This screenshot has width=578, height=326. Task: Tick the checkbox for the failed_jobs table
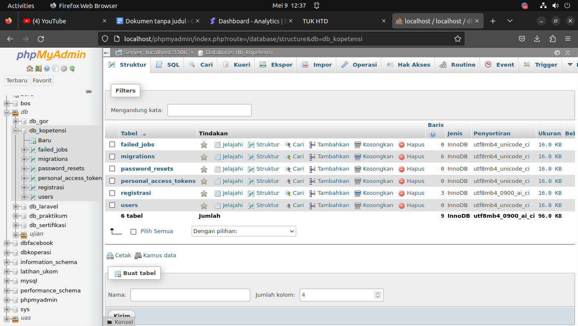pyautogui.click(x=112, y=144)
